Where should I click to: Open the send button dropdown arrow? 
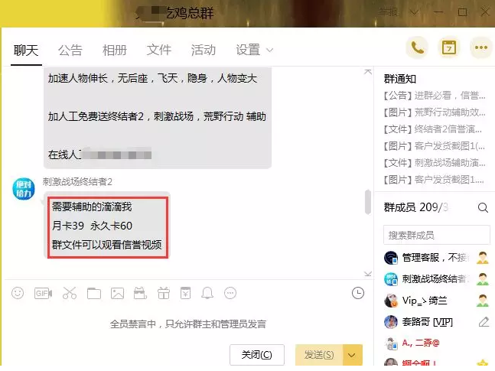click(x=352, y=355)
